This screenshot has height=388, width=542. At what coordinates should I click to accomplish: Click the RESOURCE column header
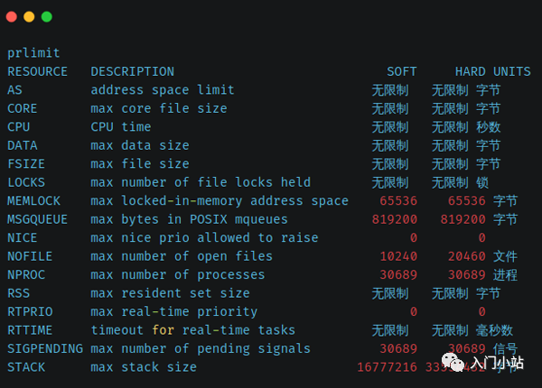(x=37, y=71)
